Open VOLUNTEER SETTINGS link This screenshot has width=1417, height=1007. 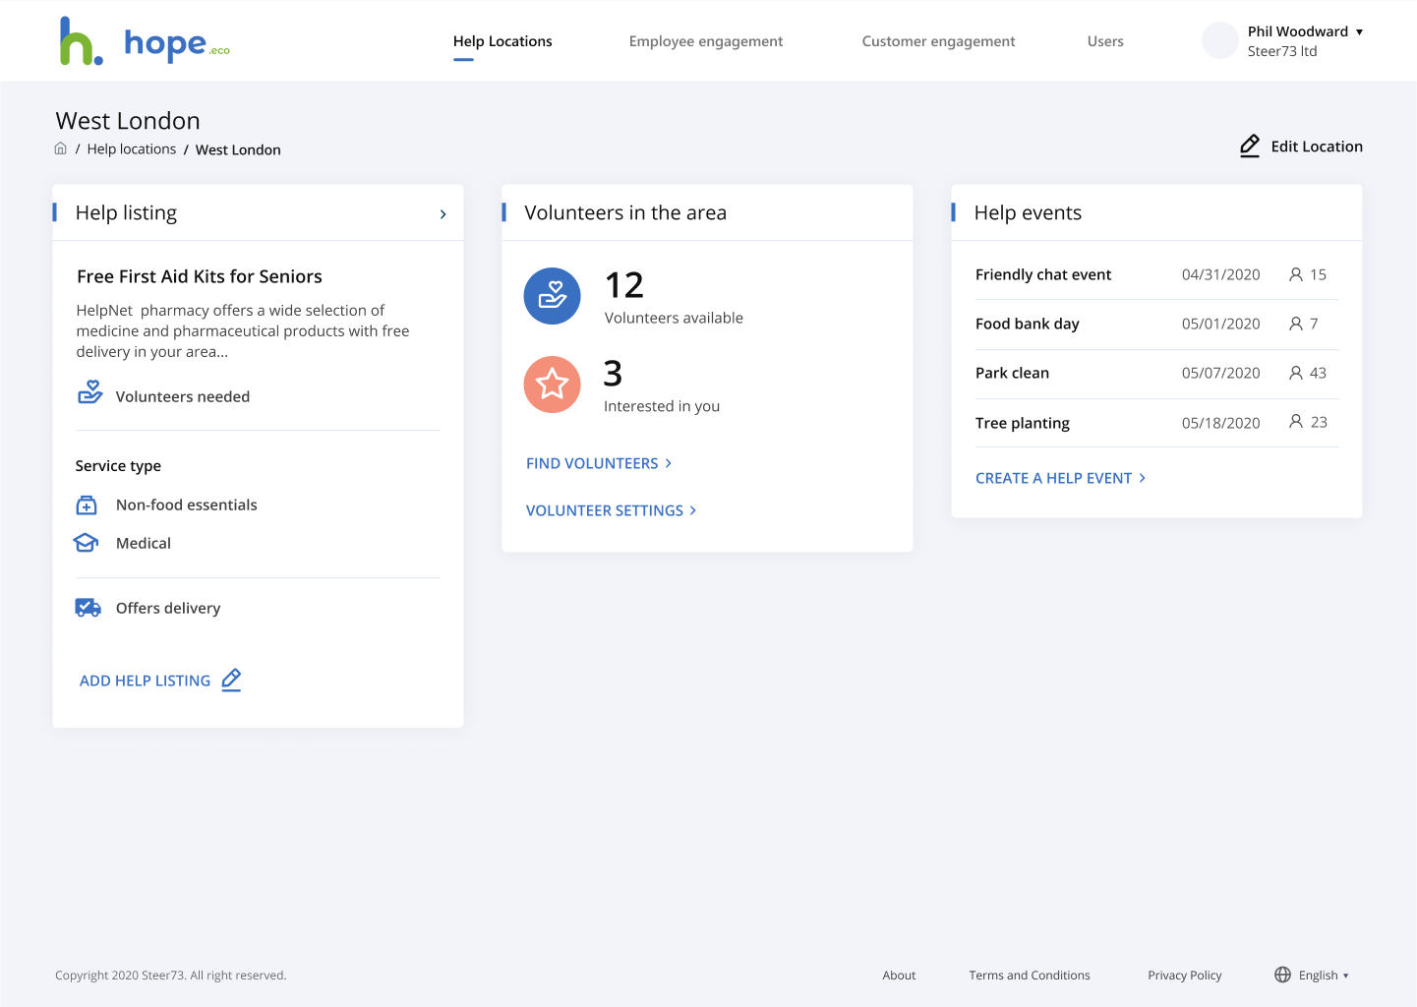(605, 510)
